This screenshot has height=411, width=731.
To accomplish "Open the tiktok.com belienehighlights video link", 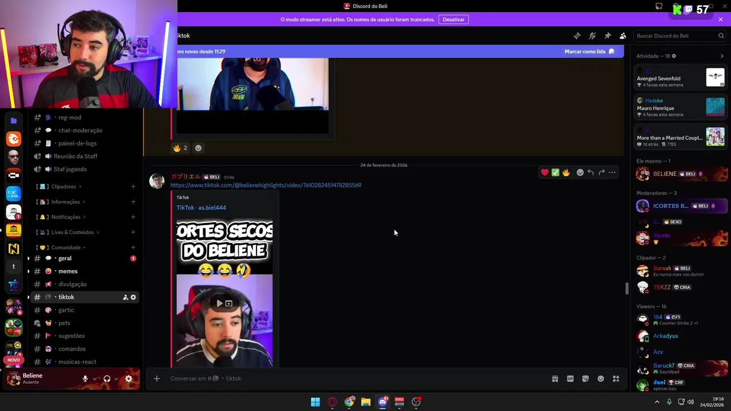I will point(266,185).
